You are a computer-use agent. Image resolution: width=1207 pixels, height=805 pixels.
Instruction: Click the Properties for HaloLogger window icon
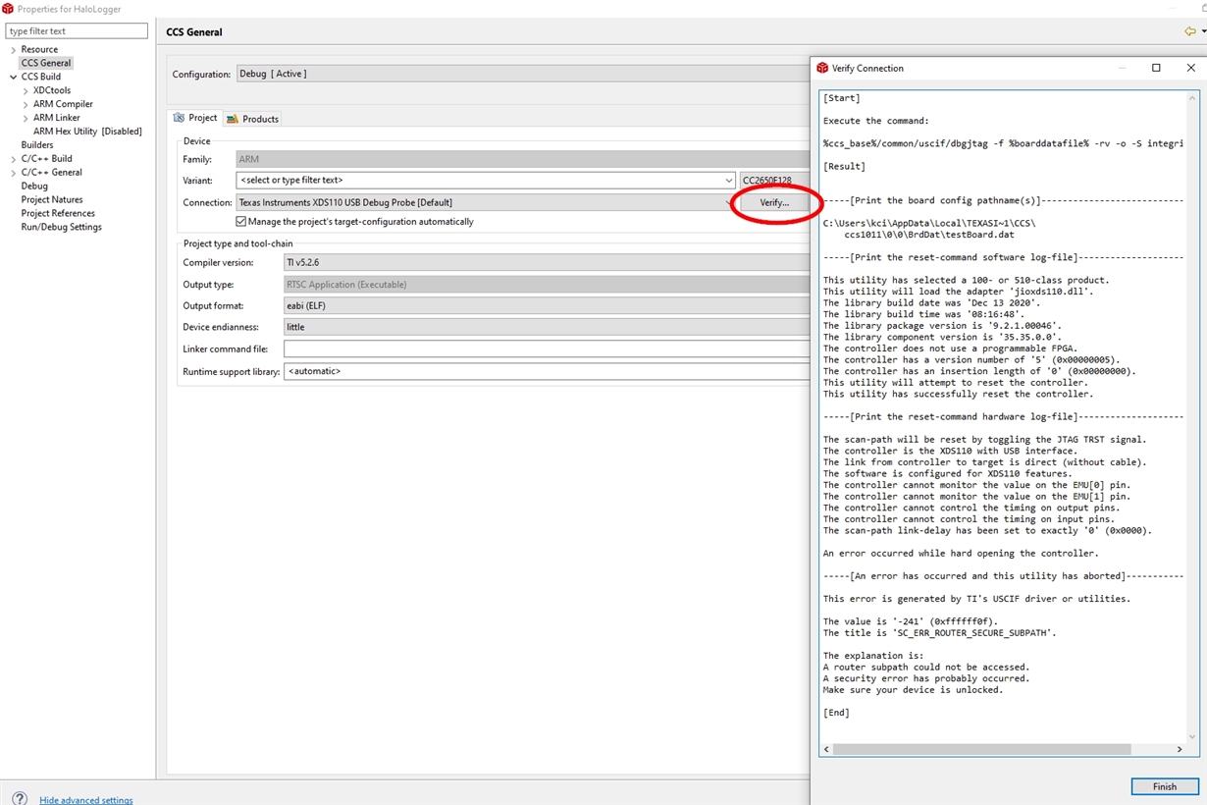pos(8,8)
